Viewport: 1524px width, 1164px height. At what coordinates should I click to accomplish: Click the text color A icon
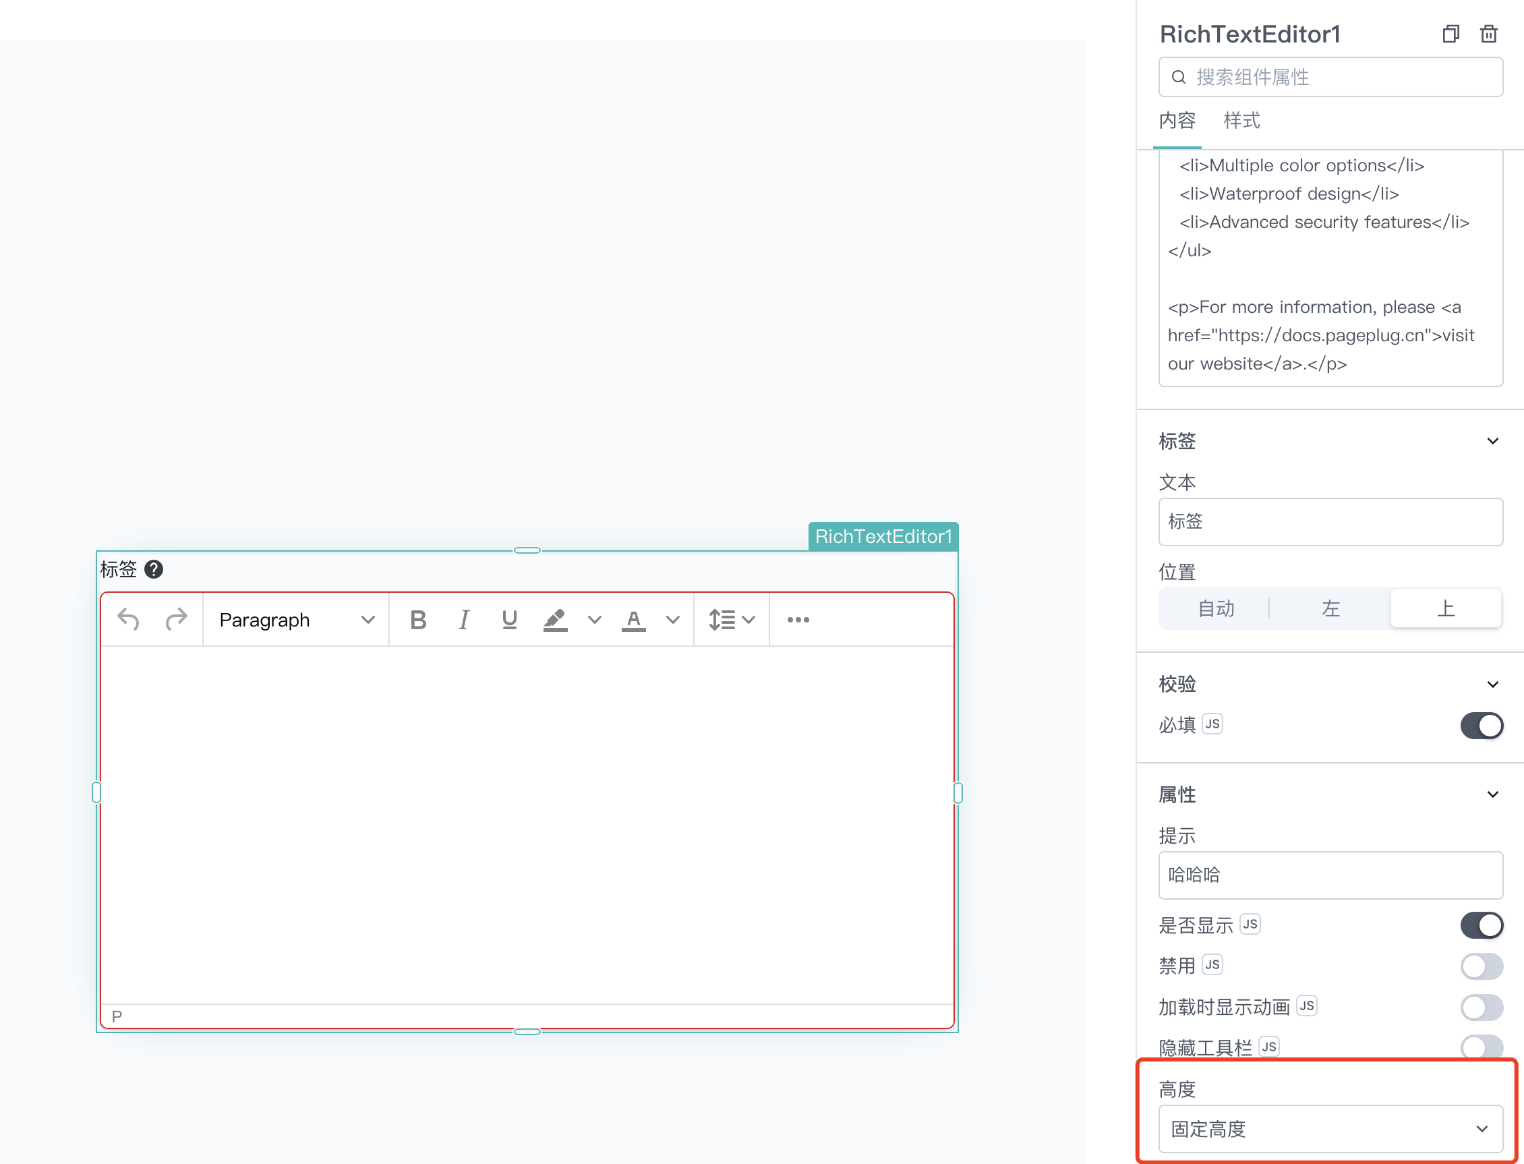[x=634, y=619]
